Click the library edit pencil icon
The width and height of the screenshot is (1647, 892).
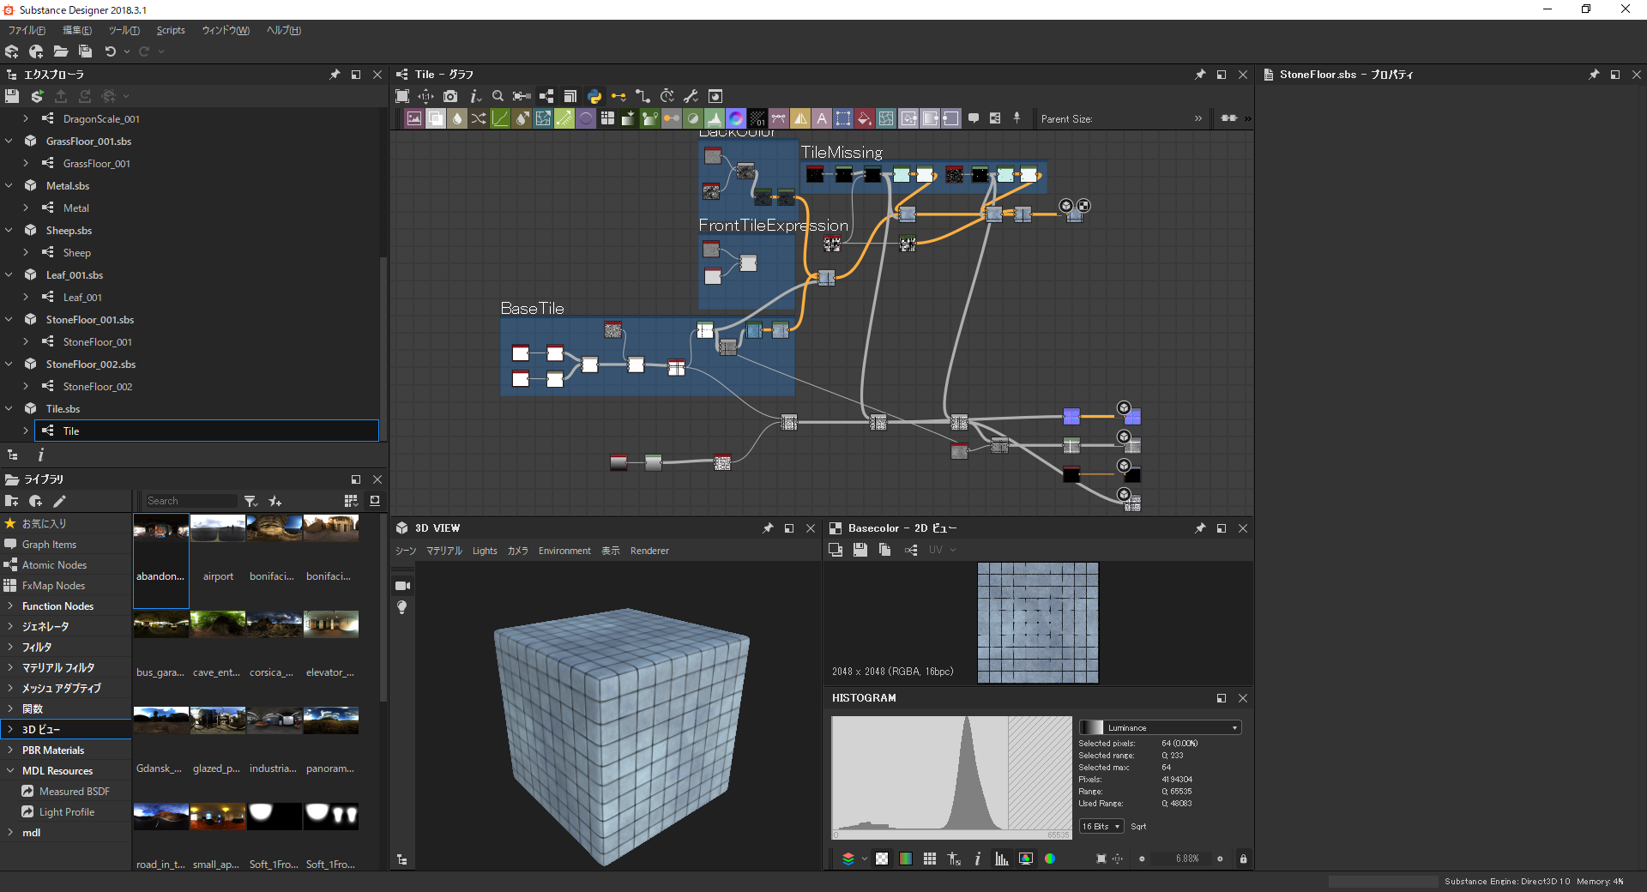click(59, 501)
